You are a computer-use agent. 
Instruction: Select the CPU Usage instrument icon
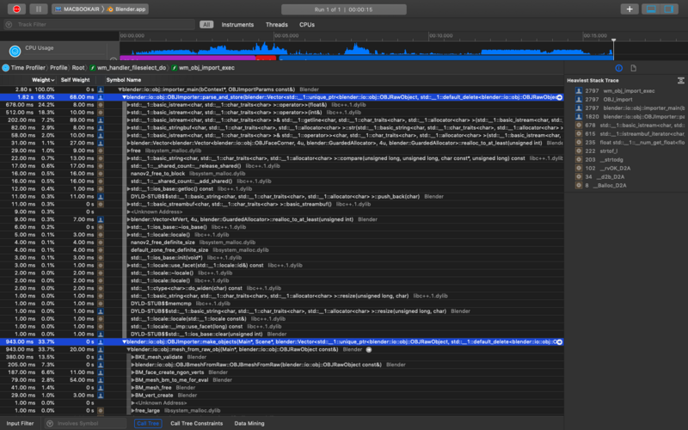click(15, 52)
